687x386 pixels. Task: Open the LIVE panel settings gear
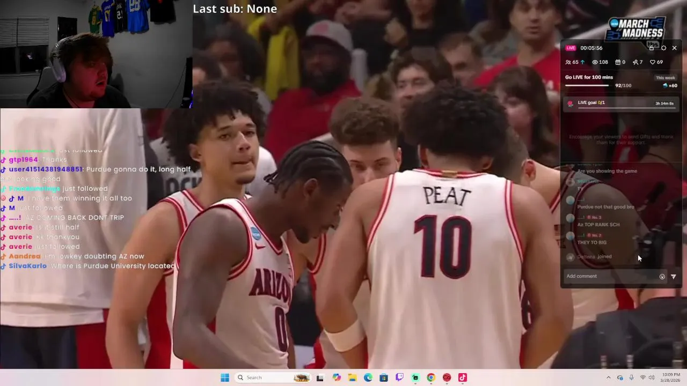663,48
